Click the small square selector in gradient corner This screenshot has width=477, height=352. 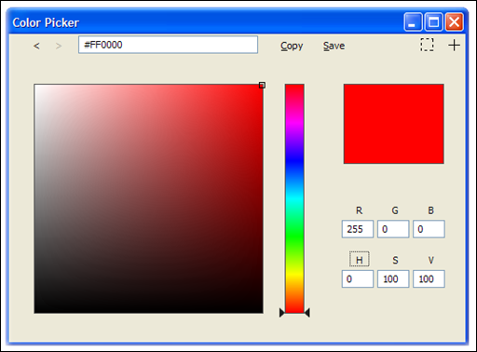point(262,85)
